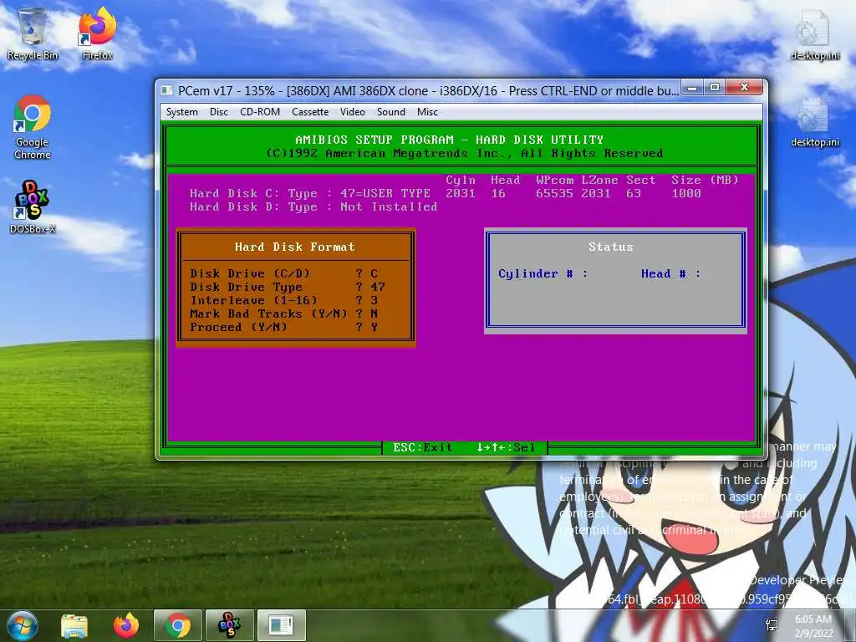Click the 'Head # :' status label

[x=671, y=273]
